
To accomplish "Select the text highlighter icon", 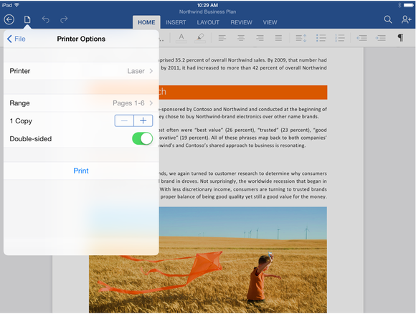I will (200, 38).
